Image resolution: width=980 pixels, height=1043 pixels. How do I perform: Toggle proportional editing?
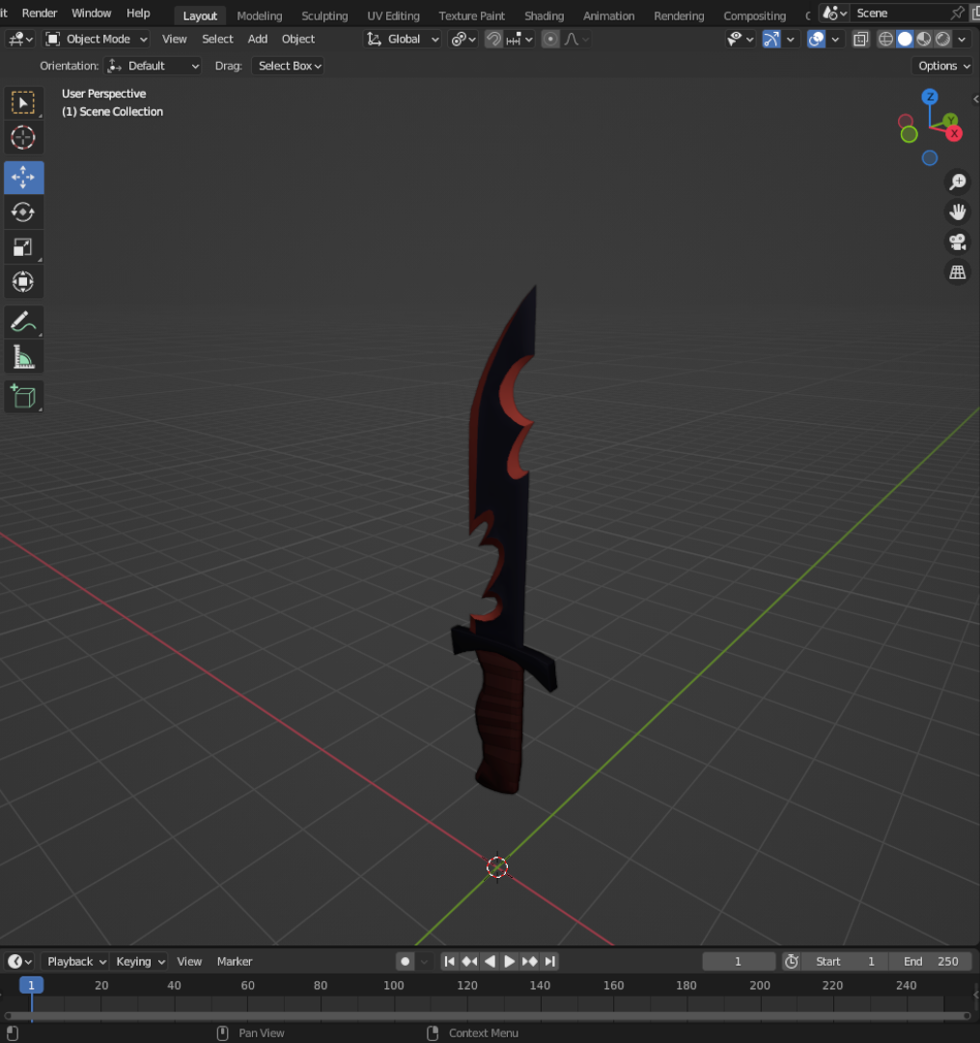(550, 40)
